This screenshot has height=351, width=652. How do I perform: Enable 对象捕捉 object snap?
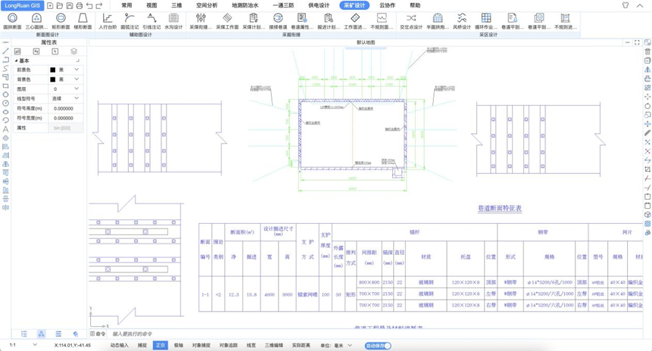(201, 345)
